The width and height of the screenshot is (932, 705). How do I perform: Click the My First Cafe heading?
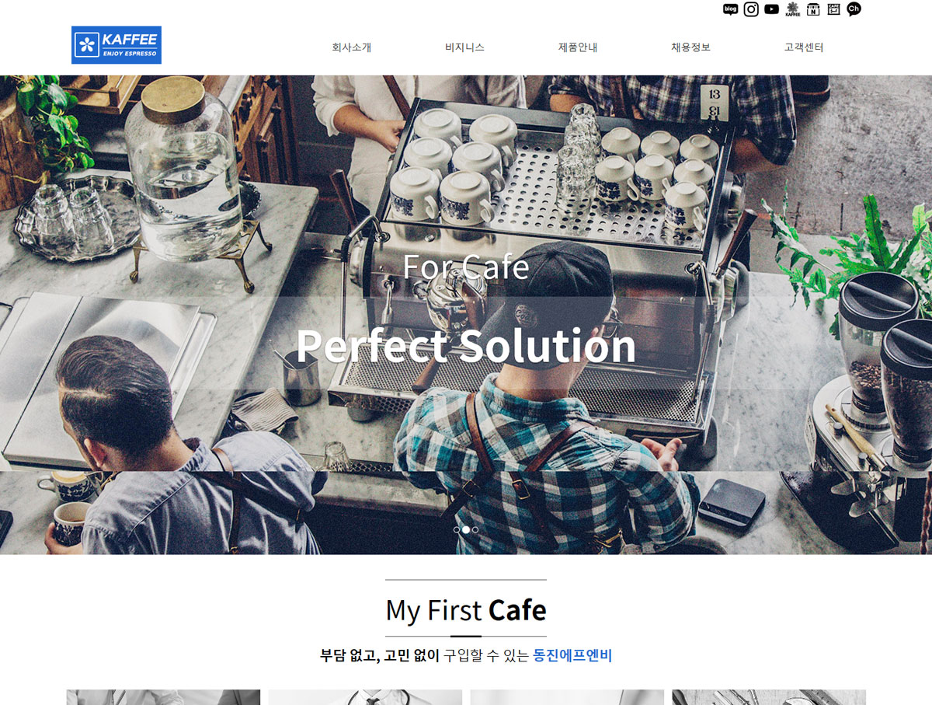pyautogui.click(x=466, y=610)
